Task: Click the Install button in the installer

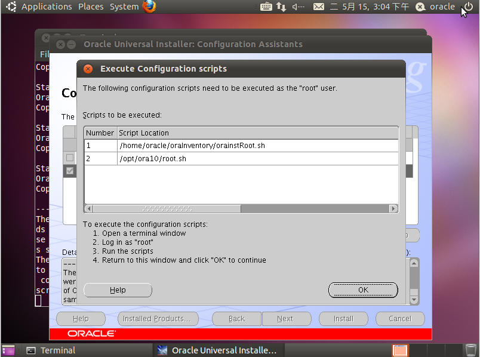Action: [343, 319]
